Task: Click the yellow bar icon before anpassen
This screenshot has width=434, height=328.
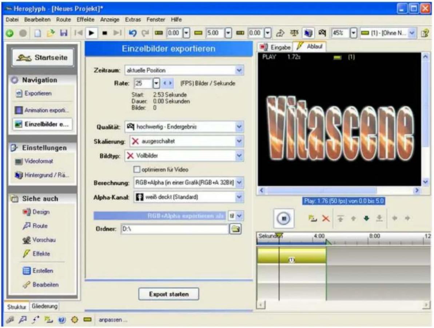Action: pyautogui.click(x=87, y=320)
